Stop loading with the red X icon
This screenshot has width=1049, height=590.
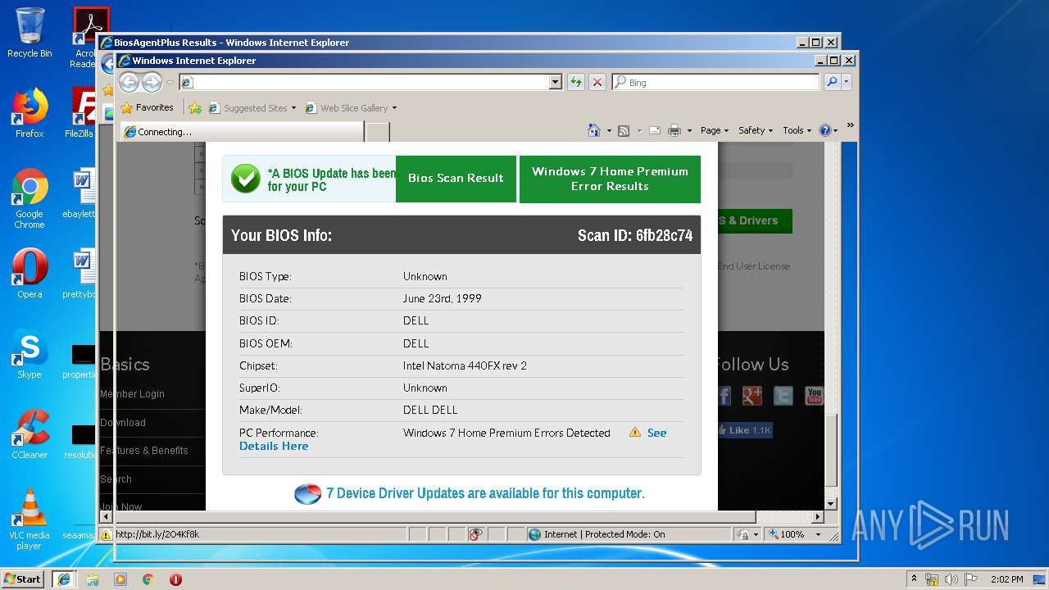(597, 82)
